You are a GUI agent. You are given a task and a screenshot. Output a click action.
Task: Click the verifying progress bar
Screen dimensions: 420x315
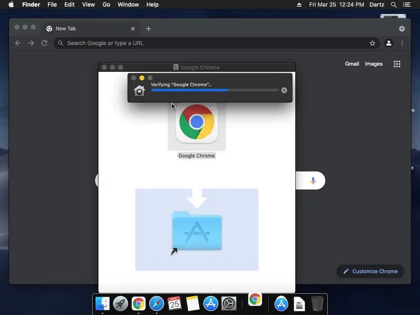215,90
